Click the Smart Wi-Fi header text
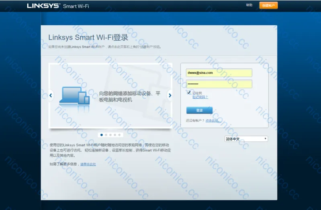The height and width of the screenshot is (210, 321). [x=76, y=6]
